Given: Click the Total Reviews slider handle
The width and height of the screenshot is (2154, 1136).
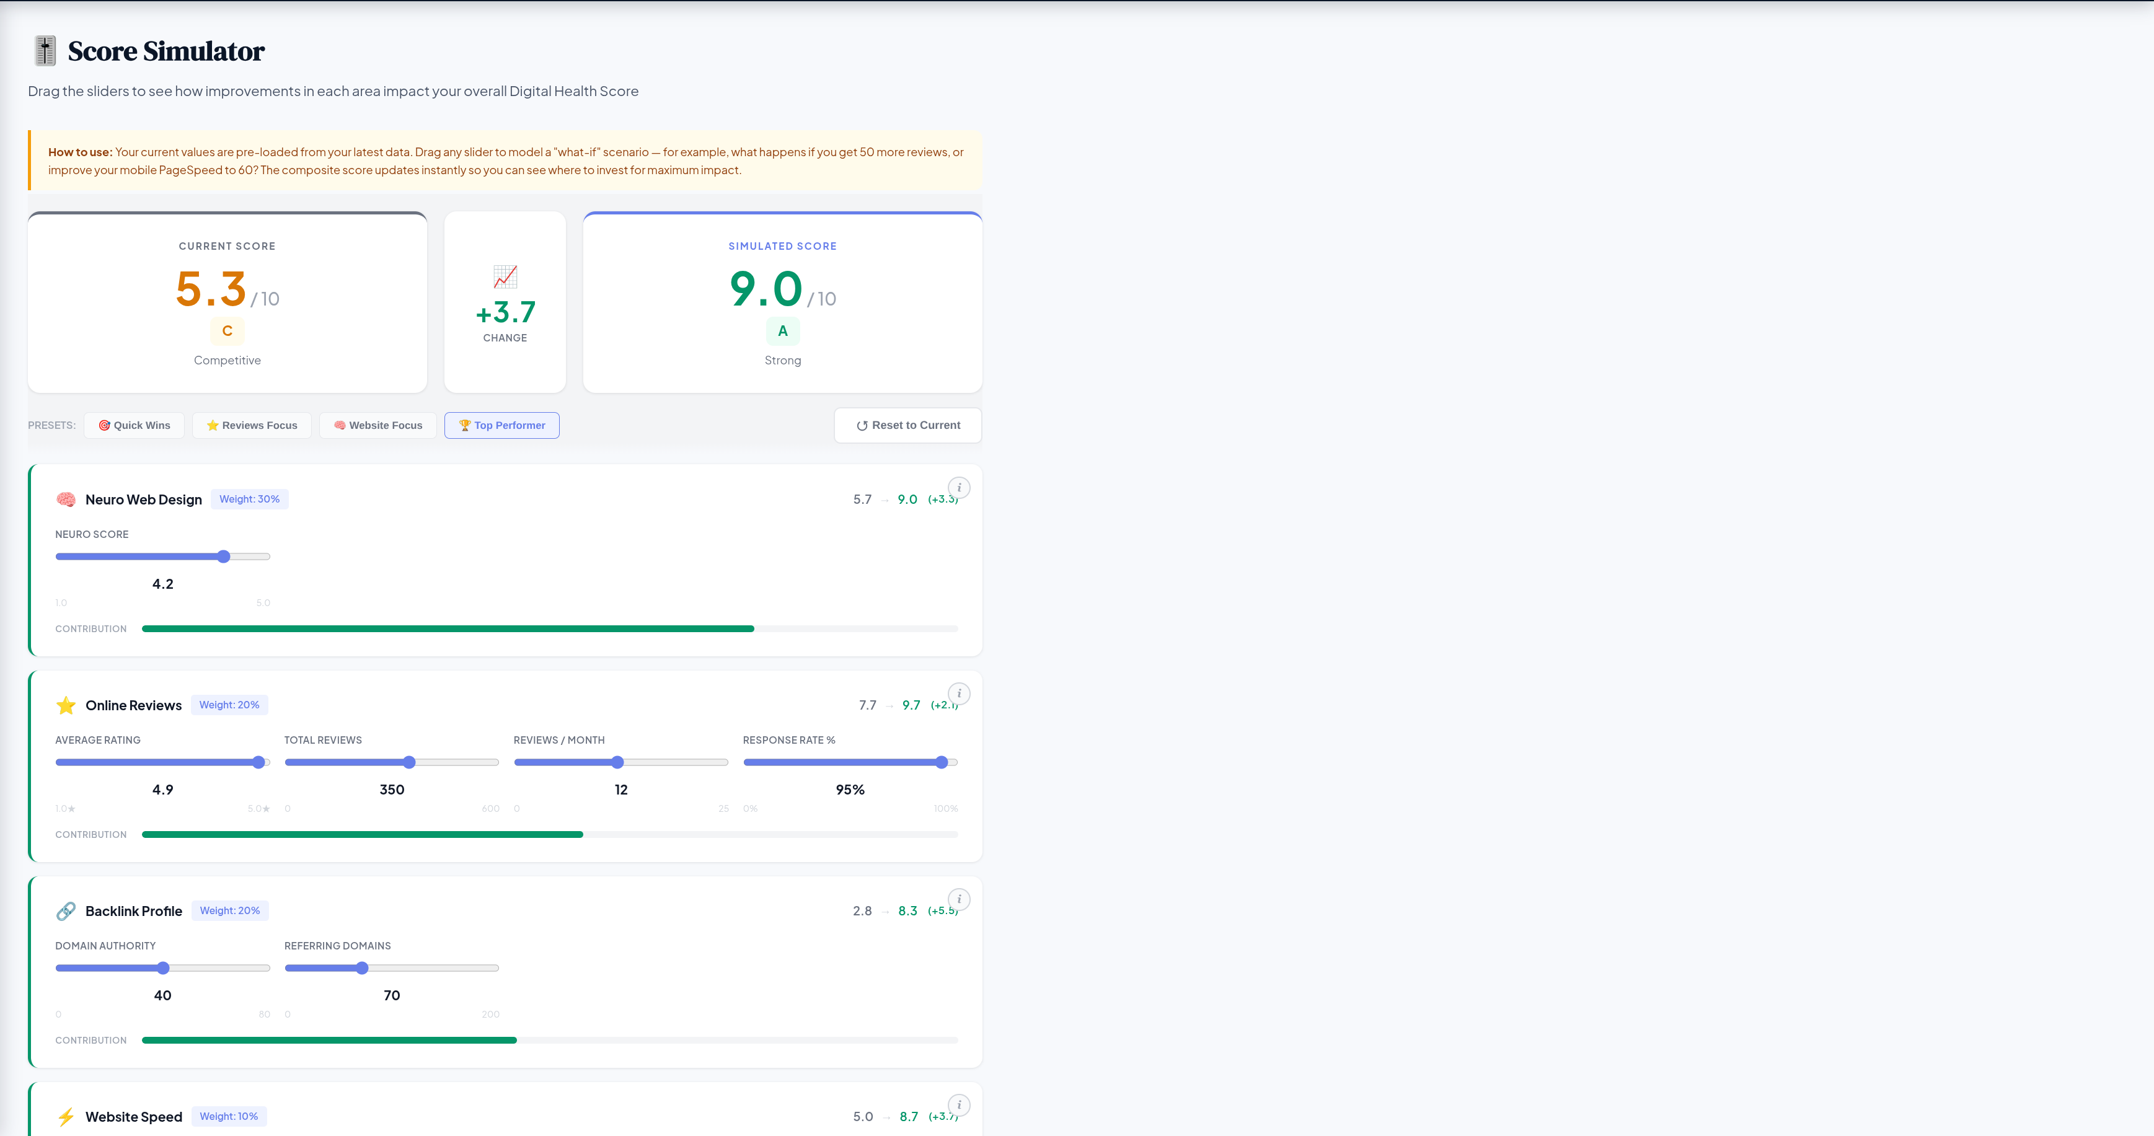Looking at the screenshot, I should [x=409, y=762].
